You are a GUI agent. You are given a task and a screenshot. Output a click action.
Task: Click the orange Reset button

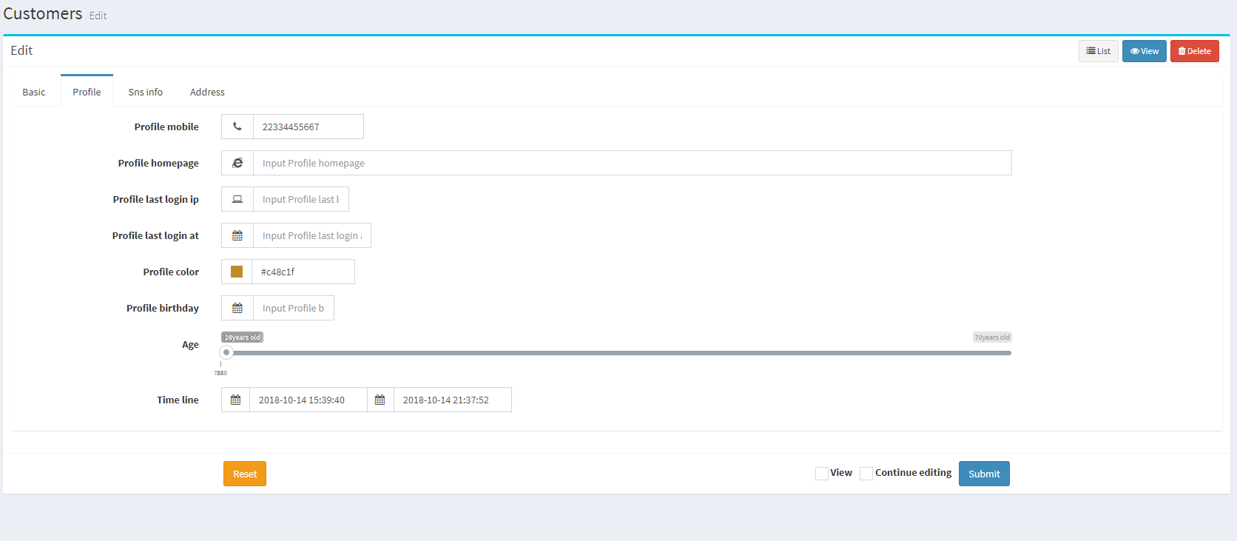pos(245,474)
